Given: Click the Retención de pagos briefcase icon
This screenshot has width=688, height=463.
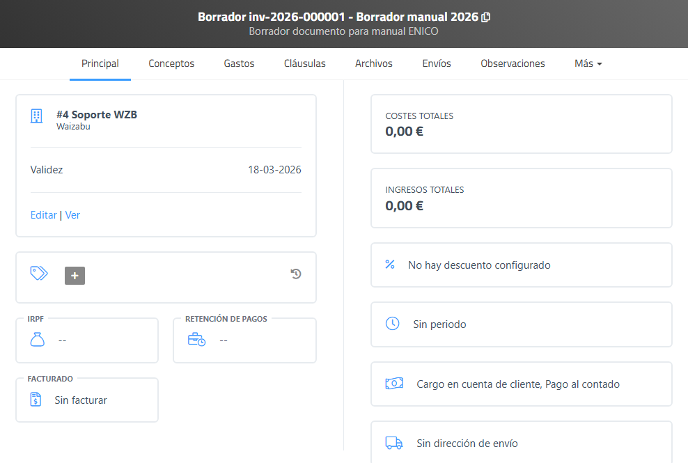Looking at the screenshot, I should [x=196, y=340].
